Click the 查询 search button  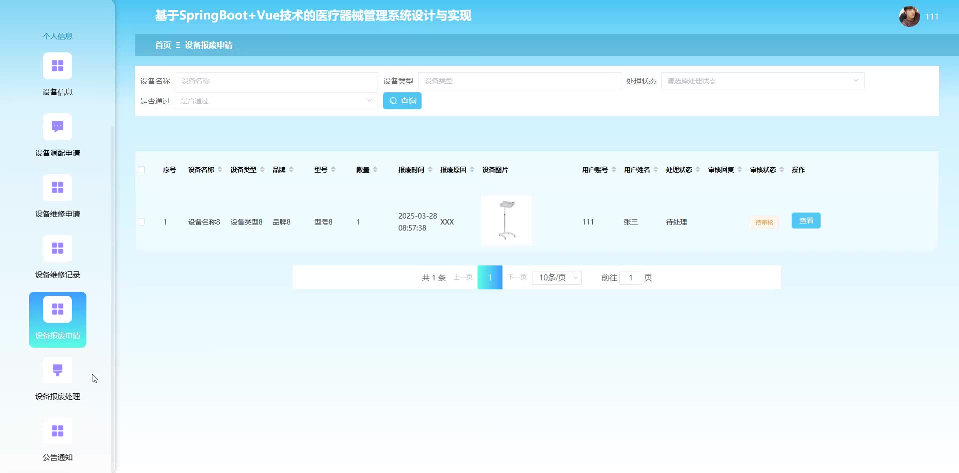click(402, 101)
